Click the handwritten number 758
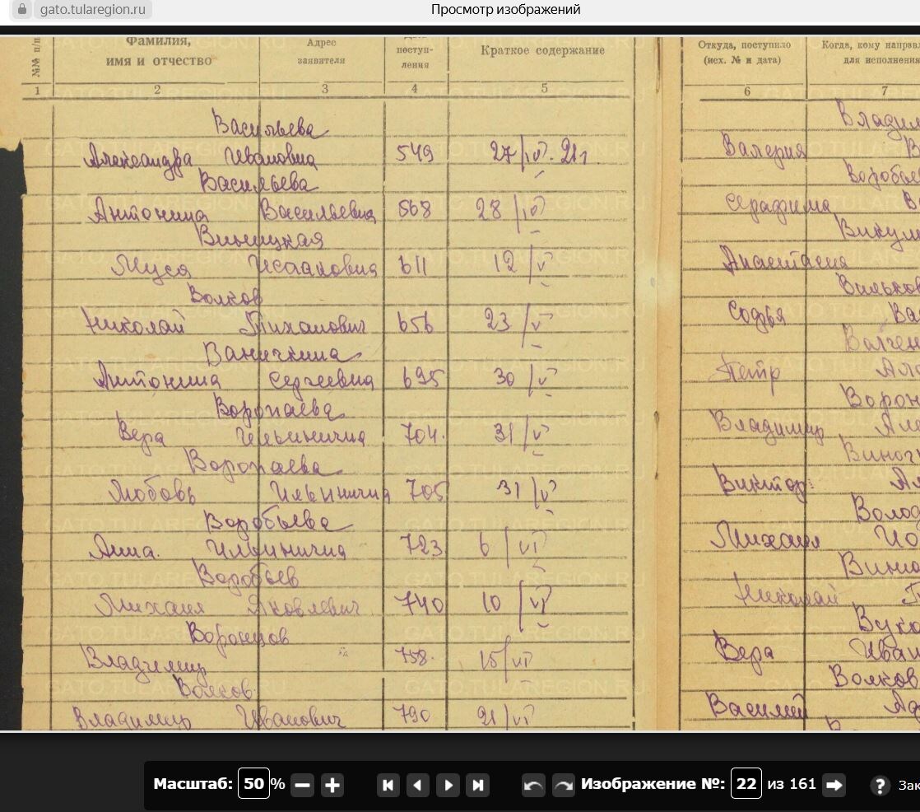 [x=414, y=656]
